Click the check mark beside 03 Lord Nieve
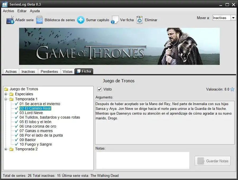This screenshot has height=180, width=238. point(16,113)
